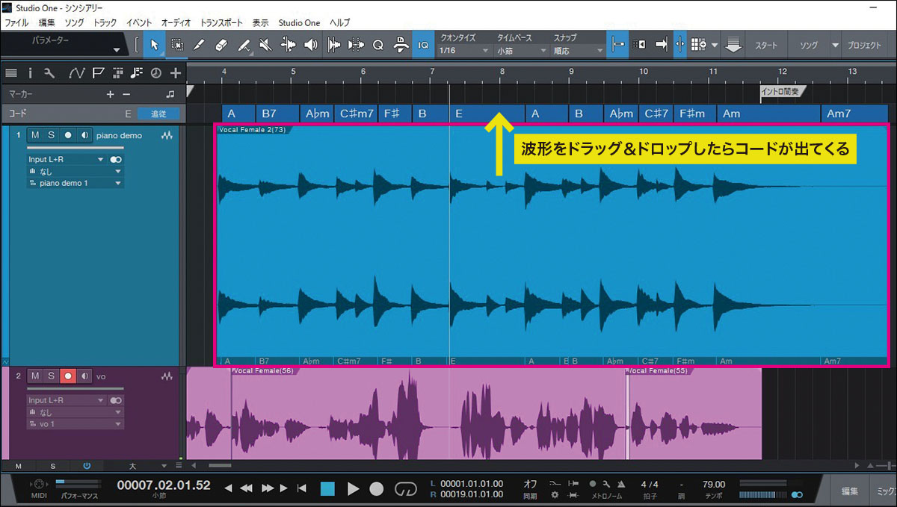Select the Split tool
Viewport: 897px width, 507px height.
(x=199, y=45)
